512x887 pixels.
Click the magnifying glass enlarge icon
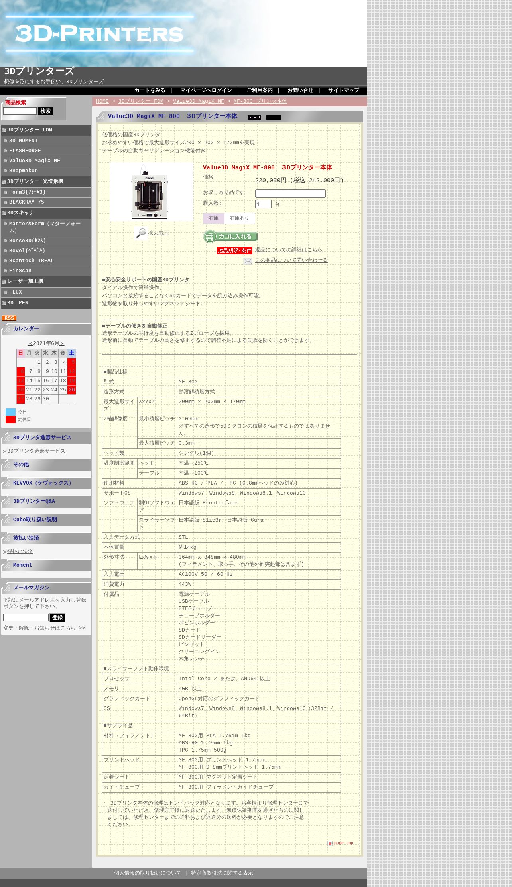(141, 233)
